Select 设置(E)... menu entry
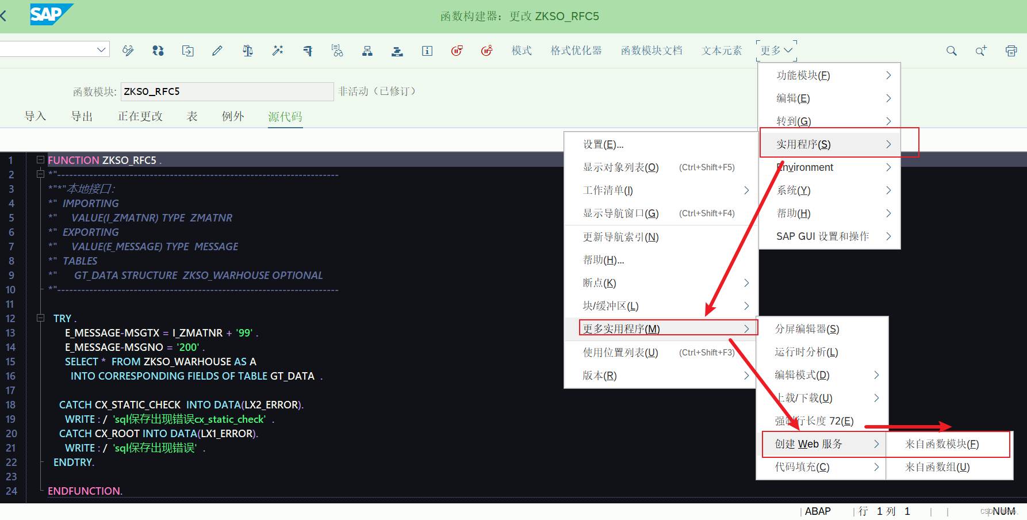1027x520 pixels. [661, 144]
